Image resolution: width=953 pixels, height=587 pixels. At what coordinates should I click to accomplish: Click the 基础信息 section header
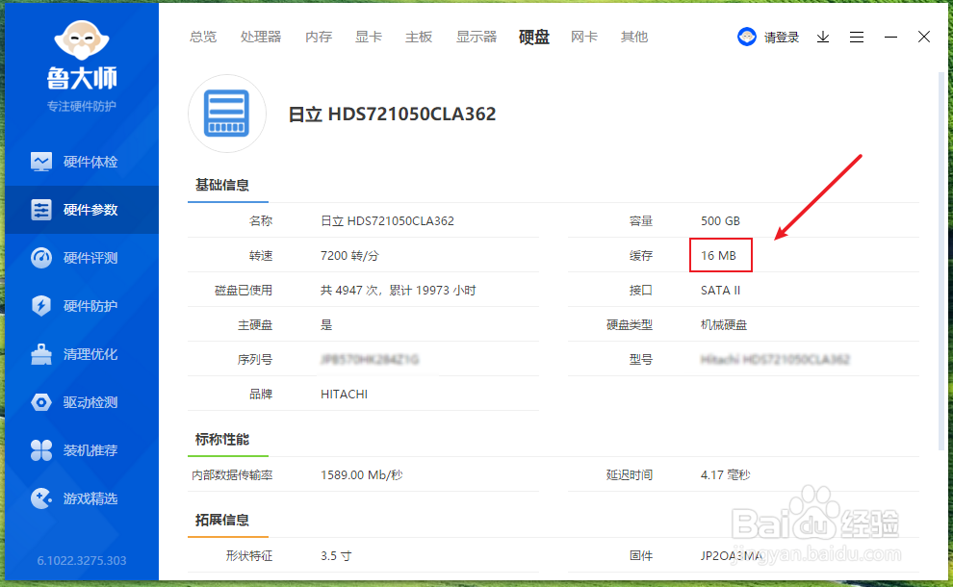click(221, 185)
